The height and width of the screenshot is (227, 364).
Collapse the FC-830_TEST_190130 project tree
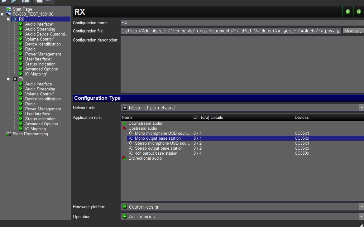click(2, 14)
